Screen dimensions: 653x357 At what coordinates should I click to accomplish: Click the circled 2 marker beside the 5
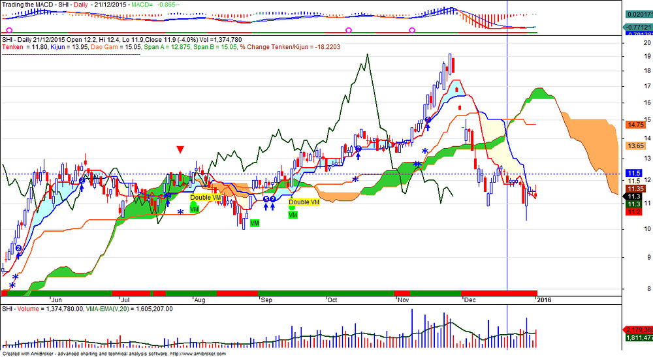pos(273,199)
